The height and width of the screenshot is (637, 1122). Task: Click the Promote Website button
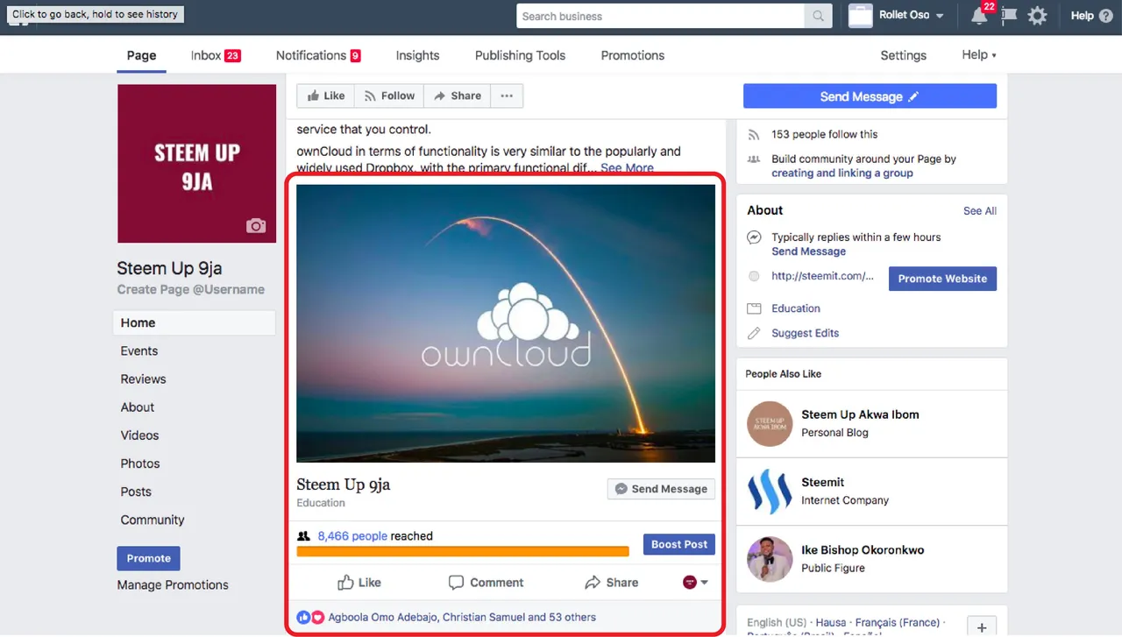coord(942,279)
